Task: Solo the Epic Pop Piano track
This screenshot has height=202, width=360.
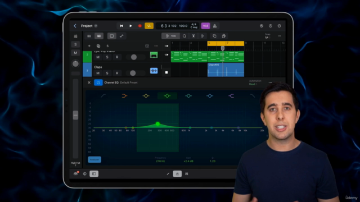Action: pyautogui.click(x=107, y=57)
